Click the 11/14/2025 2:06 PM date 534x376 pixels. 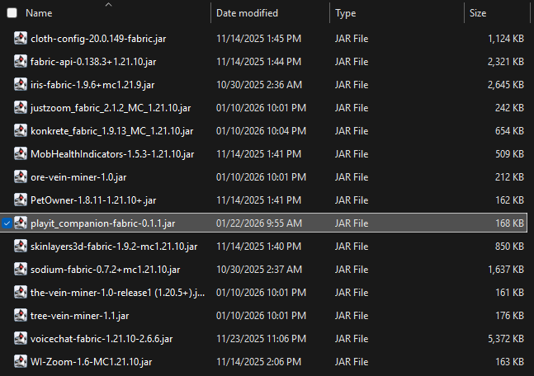tap(259, 362)
